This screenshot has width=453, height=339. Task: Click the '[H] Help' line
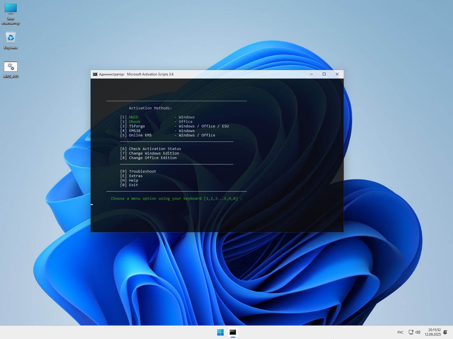pos(129,181)
